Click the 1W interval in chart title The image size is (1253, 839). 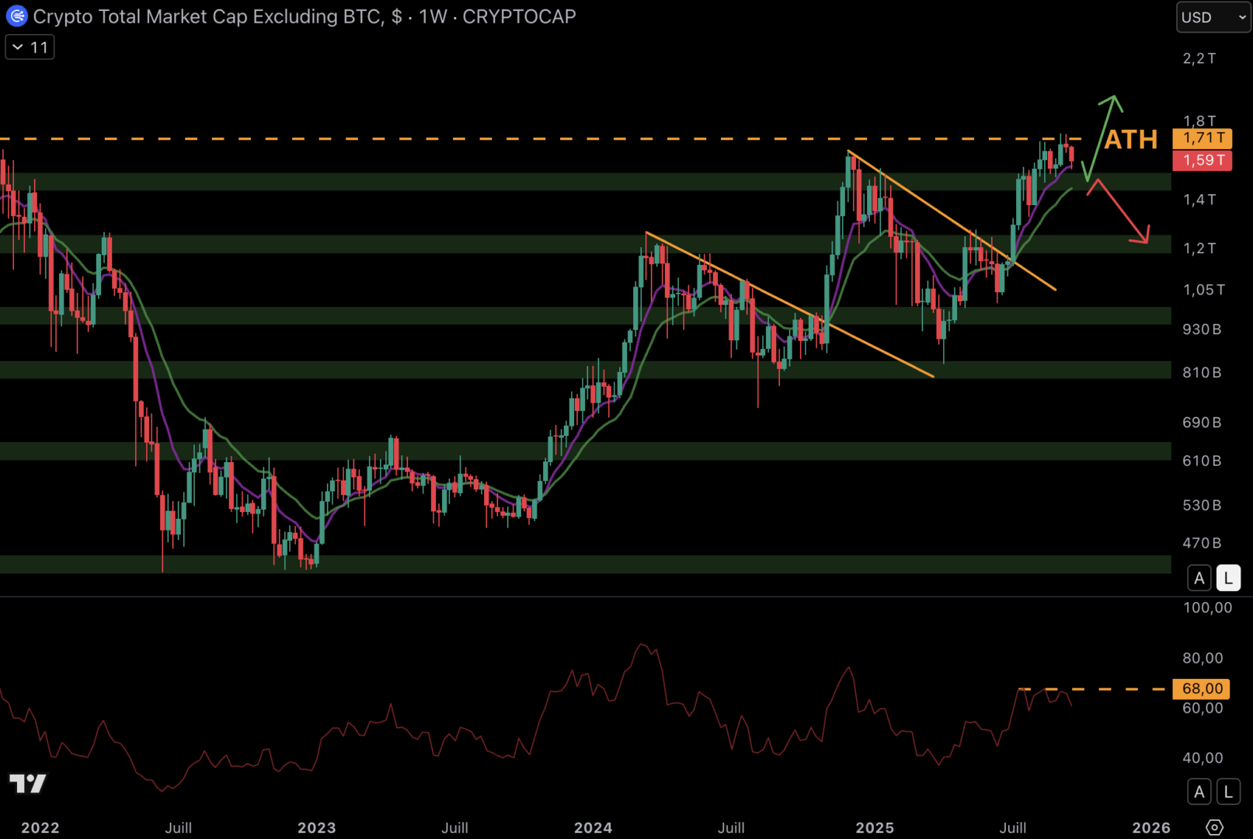pos(433,16)
